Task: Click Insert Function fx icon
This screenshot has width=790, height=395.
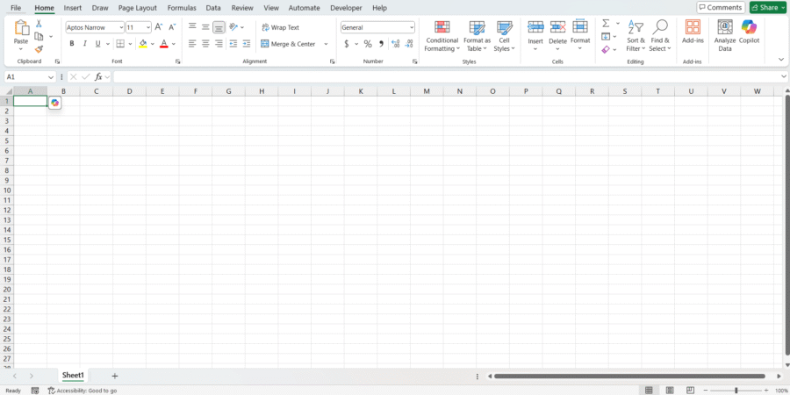Action: (x=98, y=77)
